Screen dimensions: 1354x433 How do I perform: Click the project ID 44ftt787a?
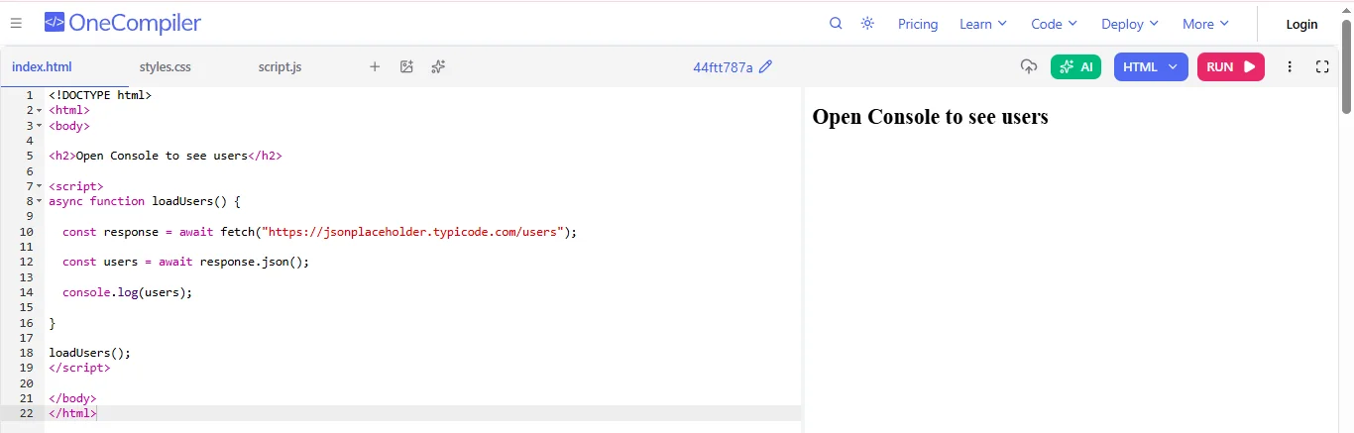point(723,67)
